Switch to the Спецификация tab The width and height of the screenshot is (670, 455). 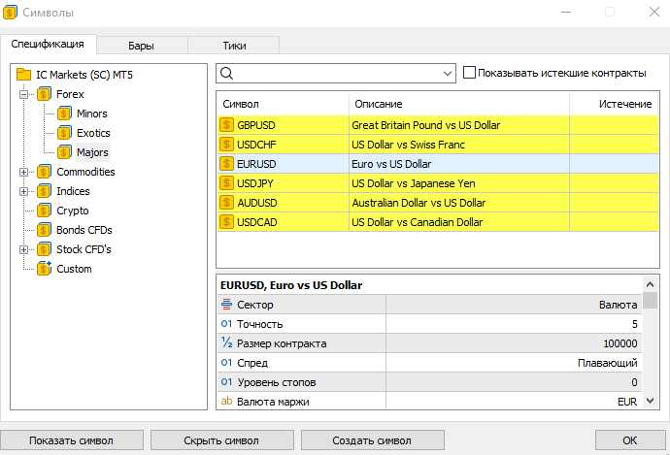[48, 44]
